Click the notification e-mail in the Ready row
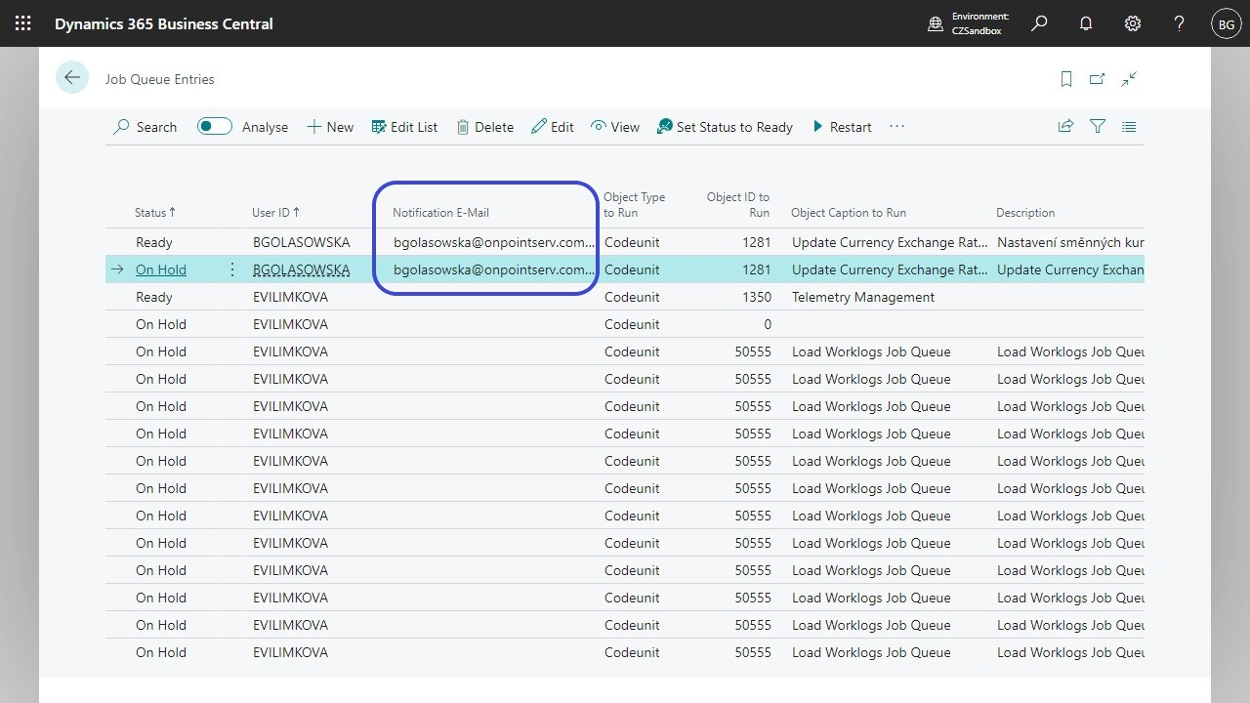This screenshot has height=703, width=1250. point(493,242)
